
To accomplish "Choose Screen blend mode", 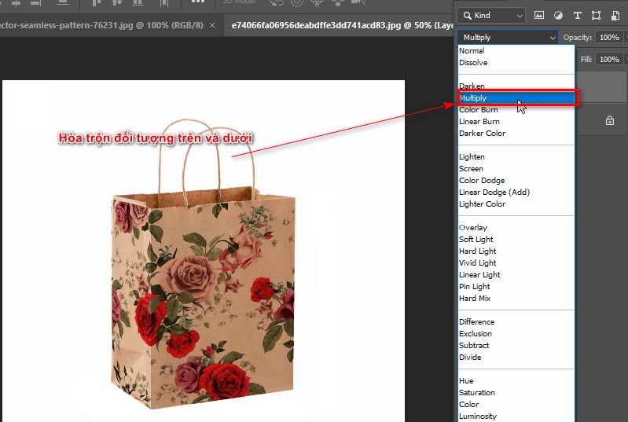I will coord(516,168).
